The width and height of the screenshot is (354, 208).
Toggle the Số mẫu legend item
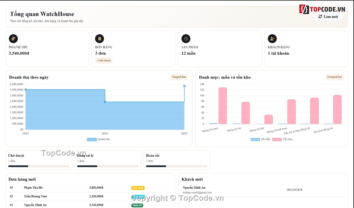(x=260, y=140)
